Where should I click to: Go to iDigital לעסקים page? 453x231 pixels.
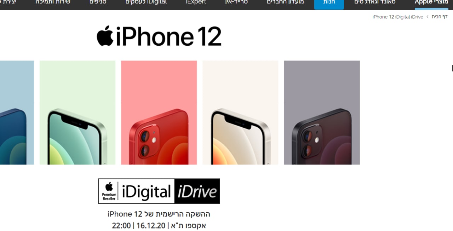(146, 2)
